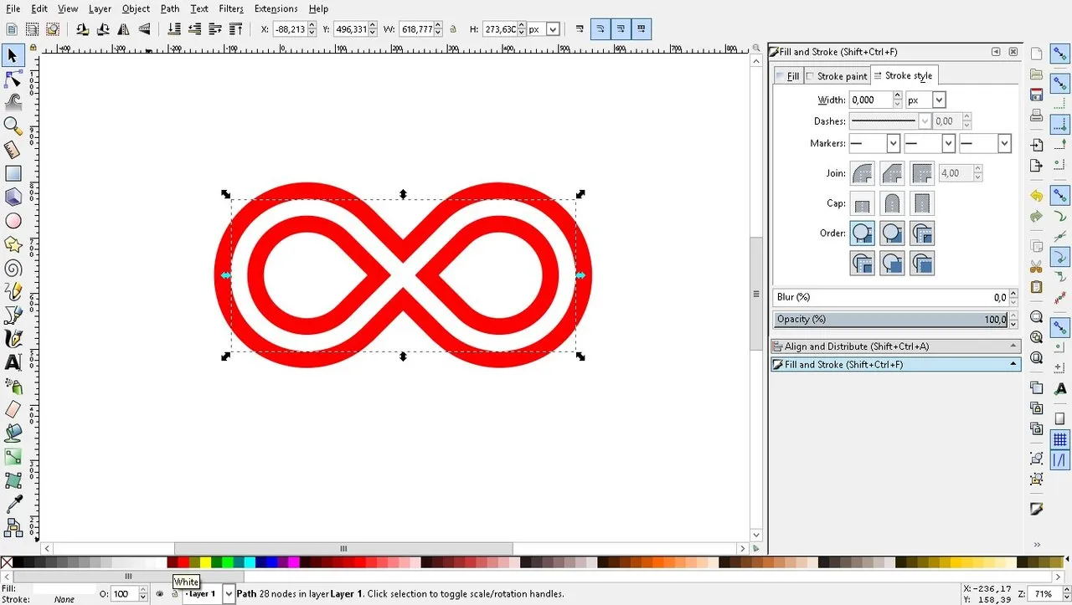
Task: Open mid marker dropdown
Action: click(x=948, y=144)
